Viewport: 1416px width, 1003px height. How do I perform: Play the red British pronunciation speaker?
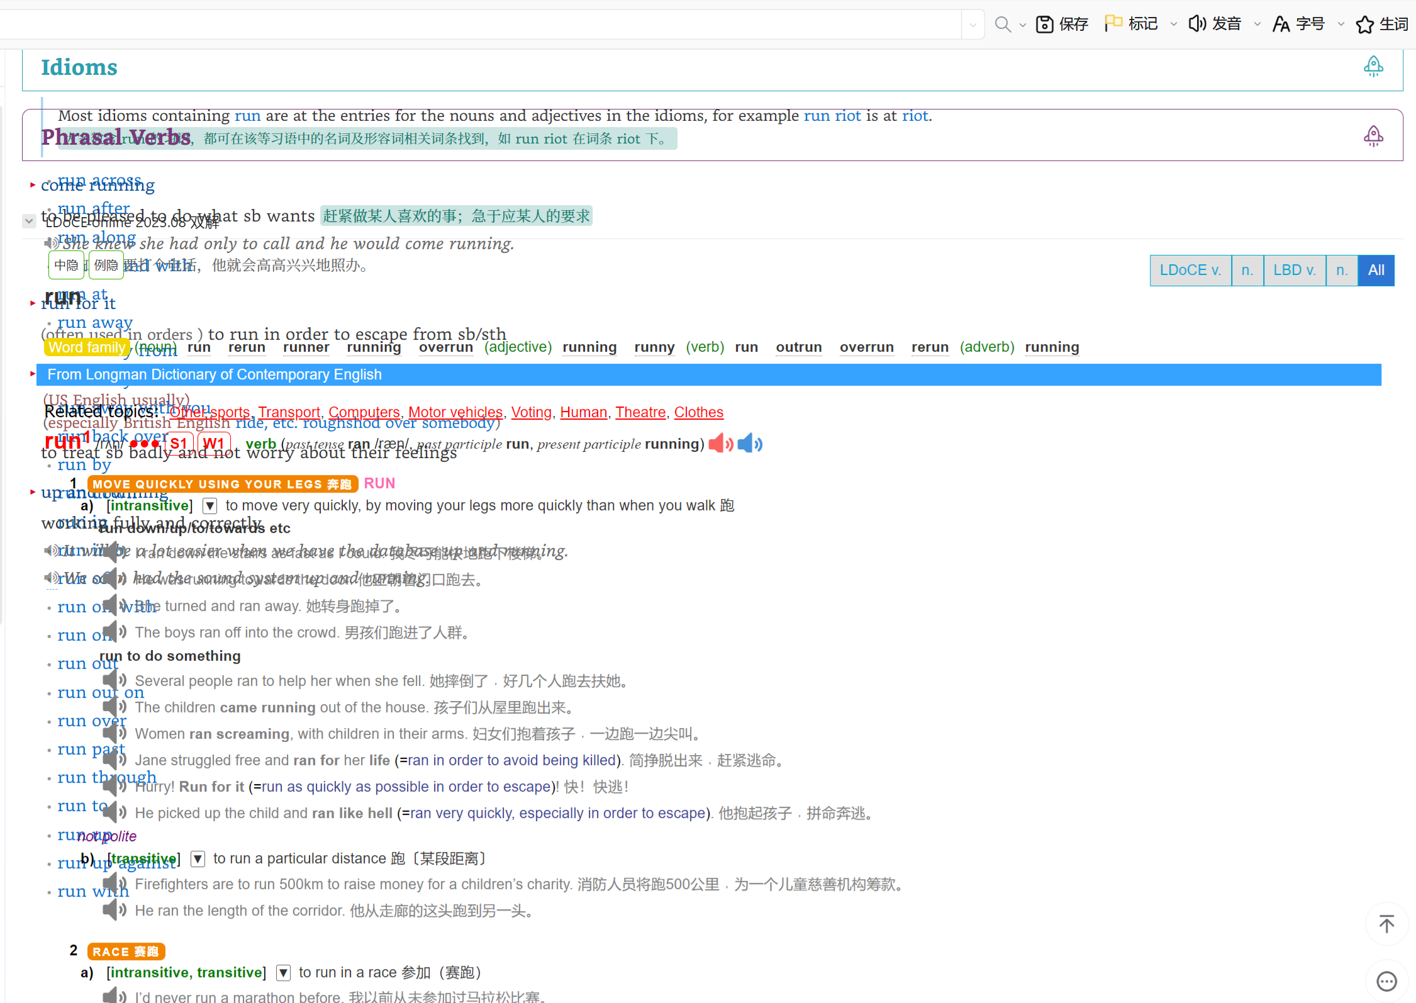pyautogui.click(x=720, y=444)
